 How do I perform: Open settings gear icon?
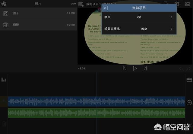pyautogui.click(x=177, y=4)
